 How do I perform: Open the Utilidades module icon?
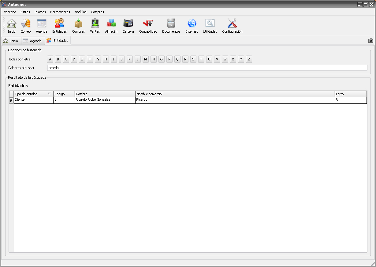click(210, 26)
